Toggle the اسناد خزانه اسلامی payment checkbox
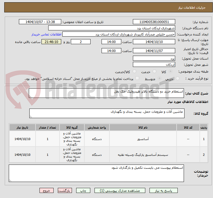 coord(137,78)
